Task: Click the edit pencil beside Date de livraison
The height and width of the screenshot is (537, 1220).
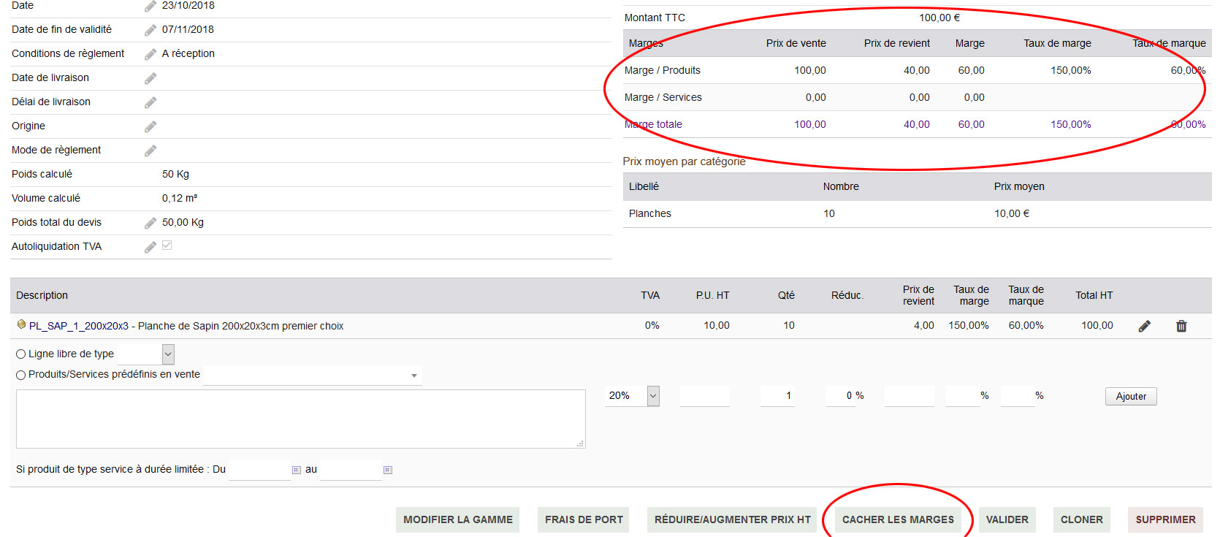Action: (x=150, y=78)
